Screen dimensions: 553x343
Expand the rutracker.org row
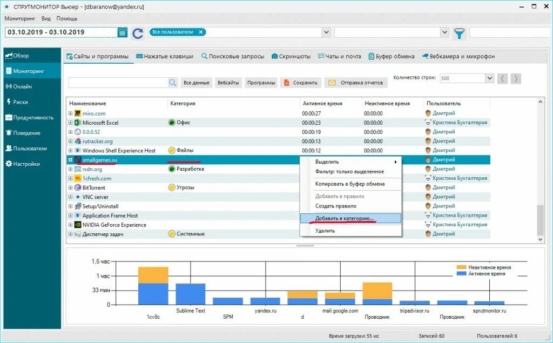pyautogui.click(x=70, y=141)
